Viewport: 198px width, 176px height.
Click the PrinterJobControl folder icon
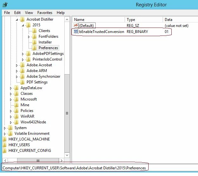pyautogui.click(x=29, y=59)
